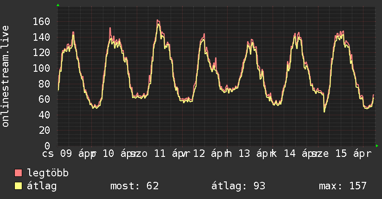
Task: Click the 100 label on the y-axis
Action: pyautogui.click(x=42, y=68)
